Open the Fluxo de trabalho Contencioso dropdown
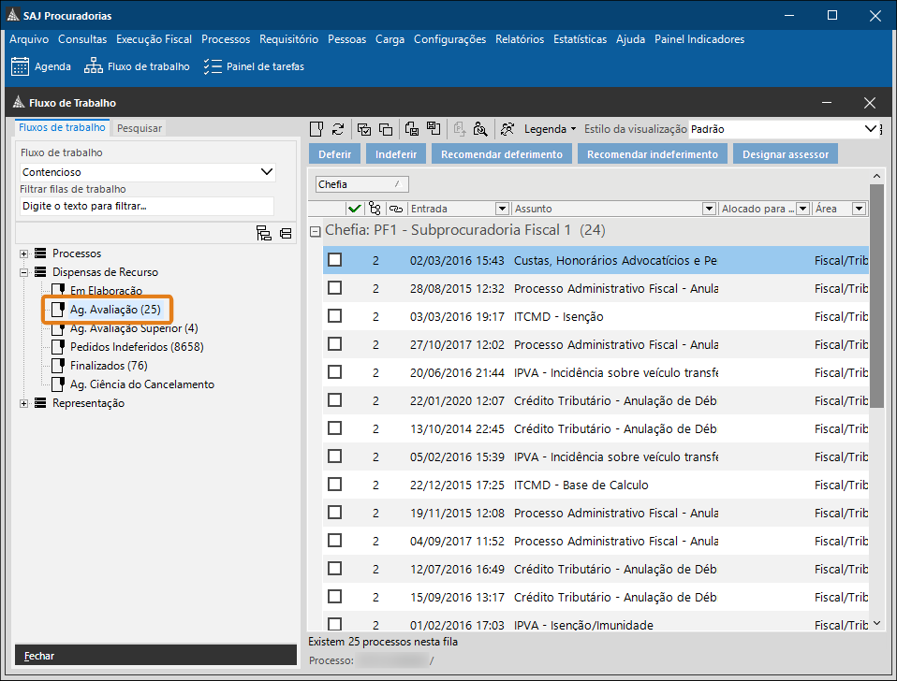 click(267, 172)
